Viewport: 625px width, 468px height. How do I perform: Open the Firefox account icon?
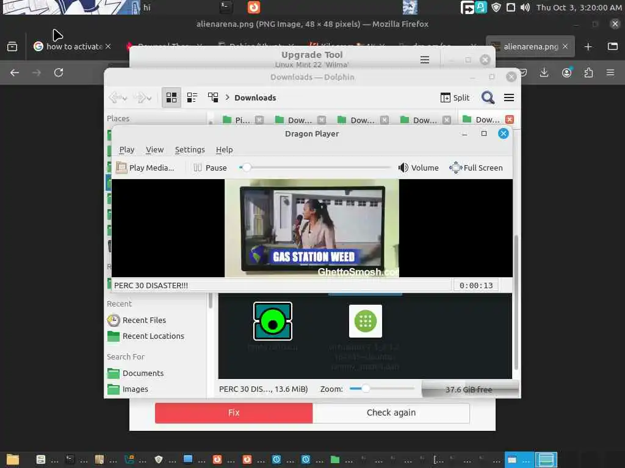point(566,73)
